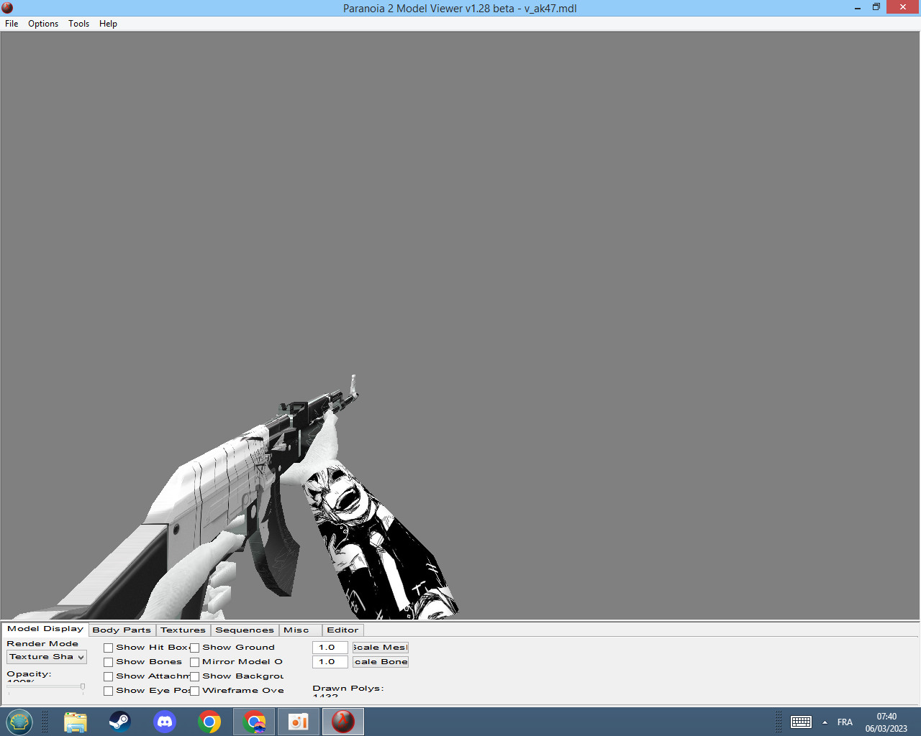
Task: Switch to the Sequences tab
Action: point(245,630)
